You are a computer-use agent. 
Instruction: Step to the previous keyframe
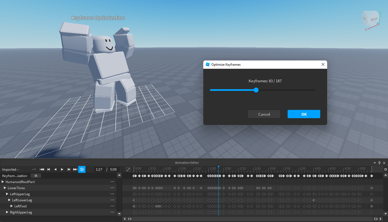(49, 169)
